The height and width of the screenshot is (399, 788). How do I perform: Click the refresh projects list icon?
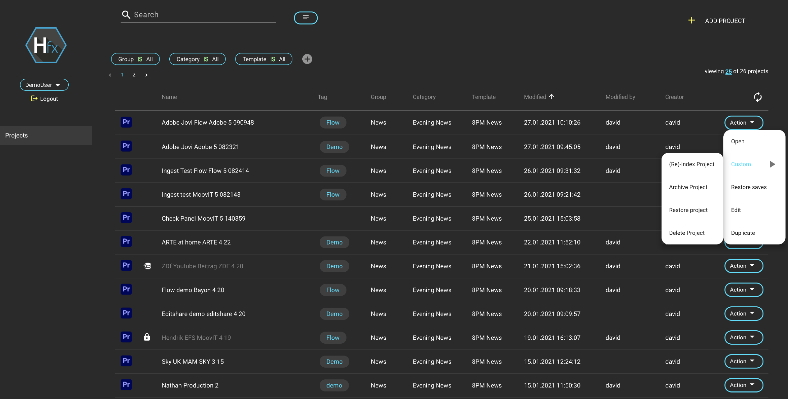coord(758,97)
